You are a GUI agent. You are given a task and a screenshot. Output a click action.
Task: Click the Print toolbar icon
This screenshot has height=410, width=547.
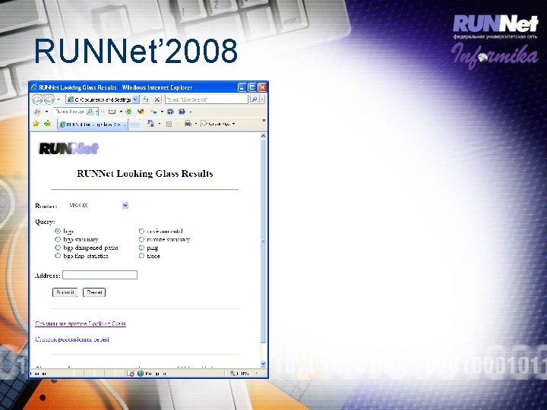pos(188,124)
